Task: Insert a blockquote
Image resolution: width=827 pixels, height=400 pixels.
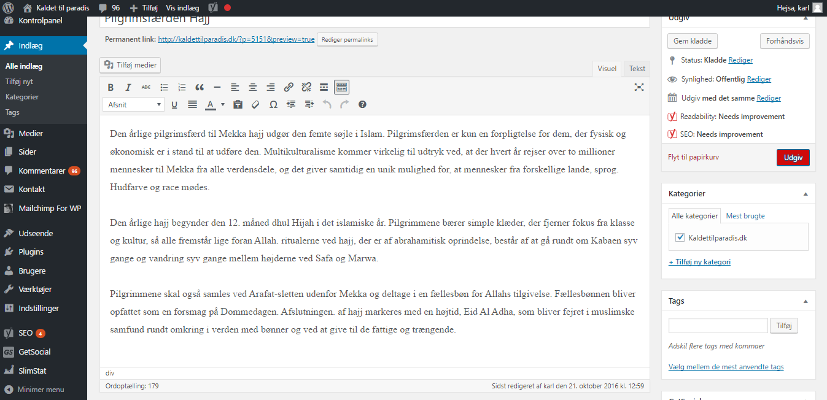Action: tap(200, 87)
